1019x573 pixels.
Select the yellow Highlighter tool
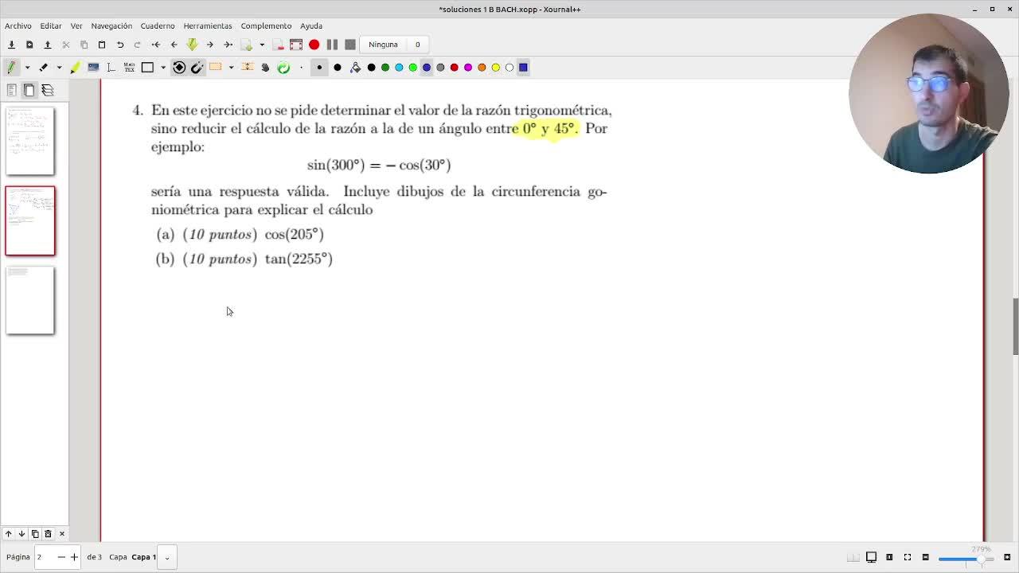76,68
